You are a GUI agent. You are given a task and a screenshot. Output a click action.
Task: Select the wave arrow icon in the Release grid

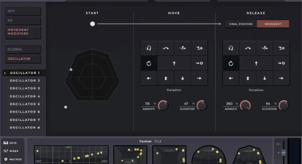248,48
